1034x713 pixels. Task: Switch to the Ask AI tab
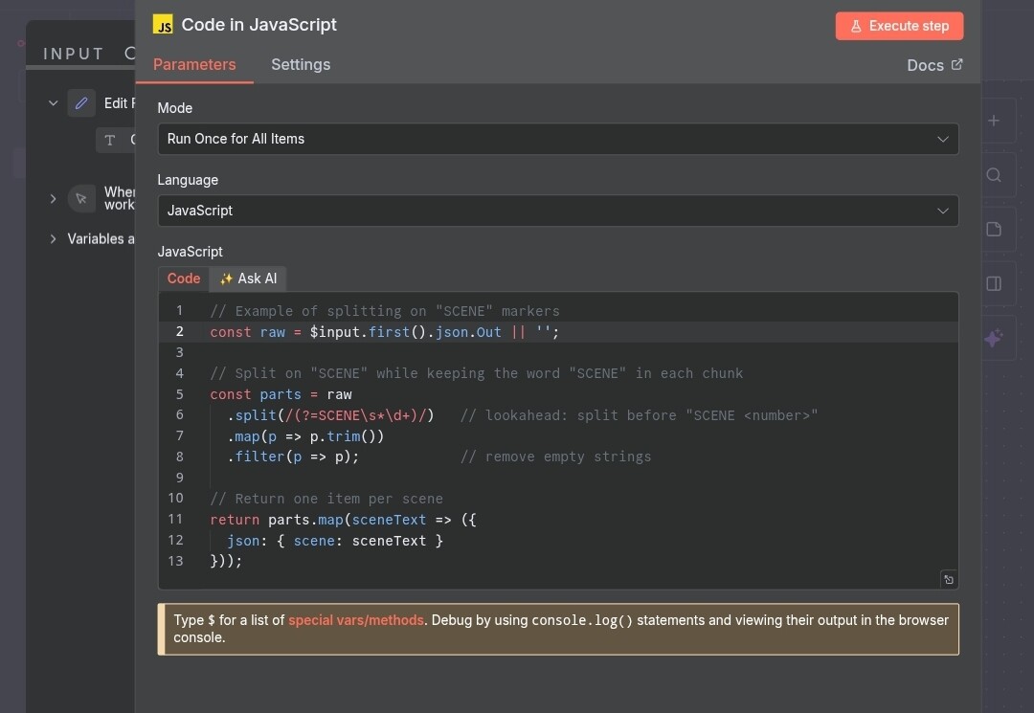[248, 279]
